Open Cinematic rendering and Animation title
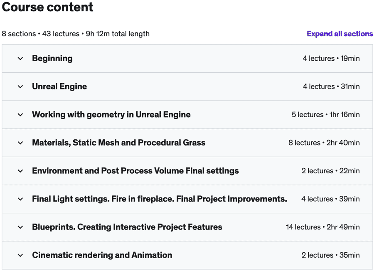 [x=102, y=255]
